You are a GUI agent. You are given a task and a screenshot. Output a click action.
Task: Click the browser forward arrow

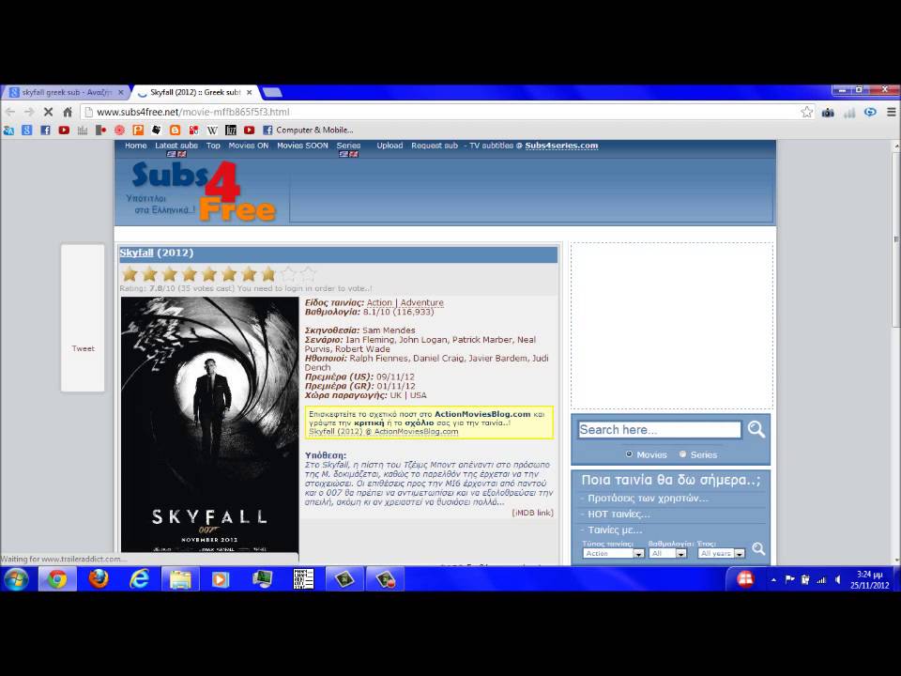29,112
